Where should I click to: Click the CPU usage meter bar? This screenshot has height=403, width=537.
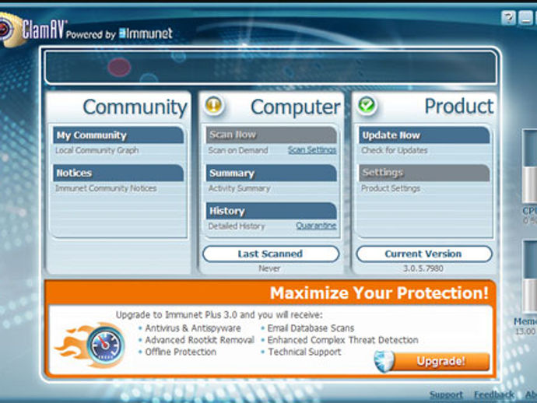(529, 166)
